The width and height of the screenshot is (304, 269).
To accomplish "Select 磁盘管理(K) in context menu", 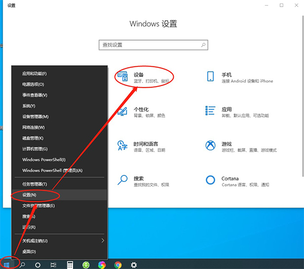I will tap(59, 138).
